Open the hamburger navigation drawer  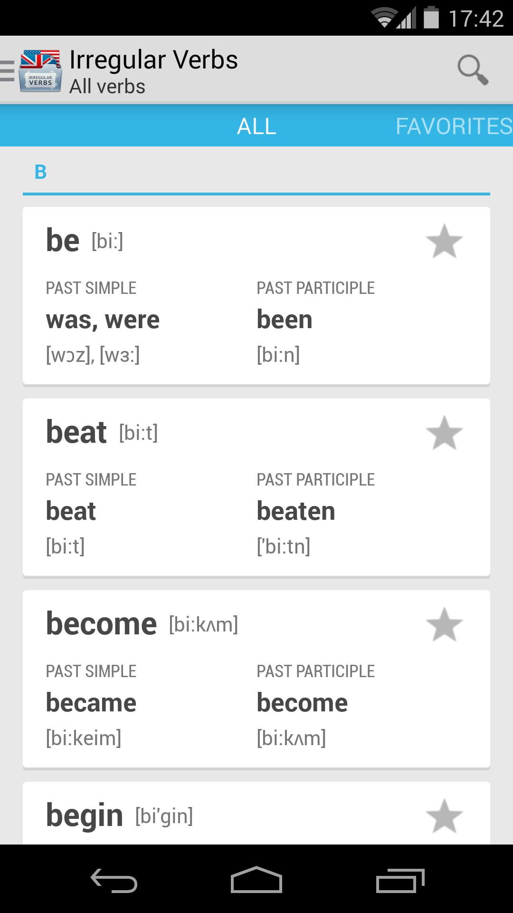(x=8, y=70)
